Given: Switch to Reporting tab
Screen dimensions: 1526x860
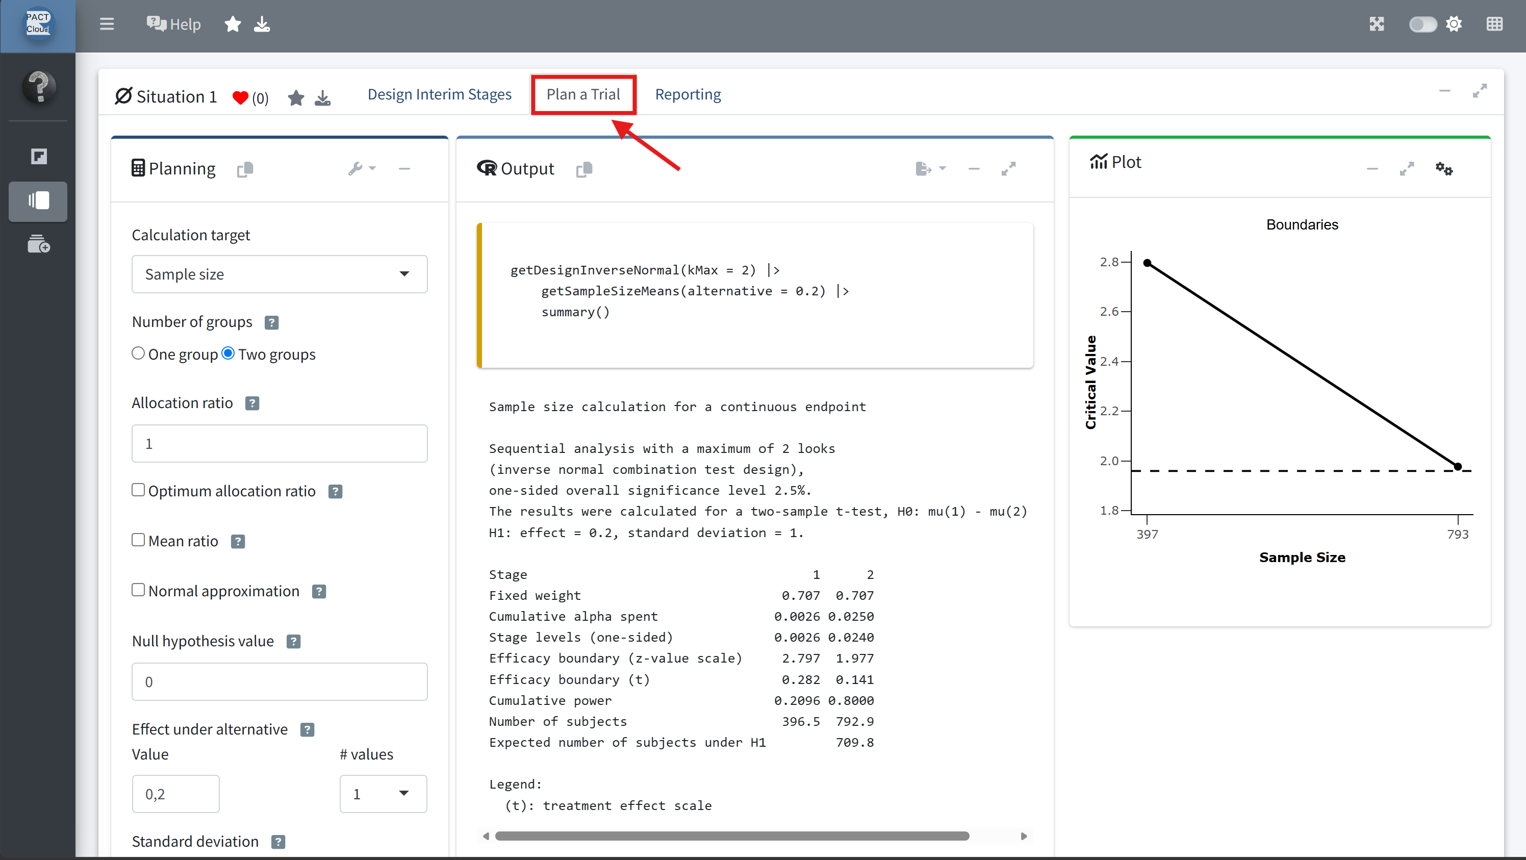Looking at the screenshot, I should 688,94.
